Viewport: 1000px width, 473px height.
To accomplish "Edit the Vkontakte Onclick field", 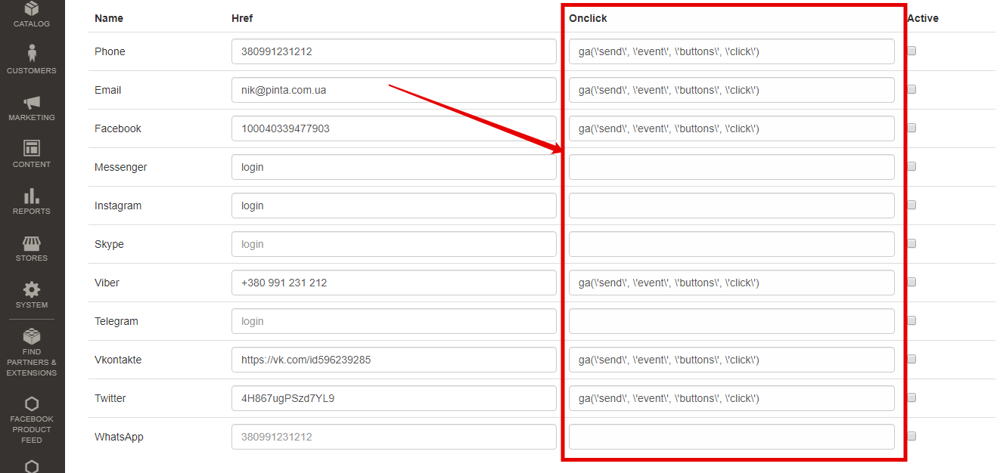I will point(731,360).
